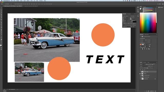Toggle Show Transform Controls checkbox

(x=14, y=4)
